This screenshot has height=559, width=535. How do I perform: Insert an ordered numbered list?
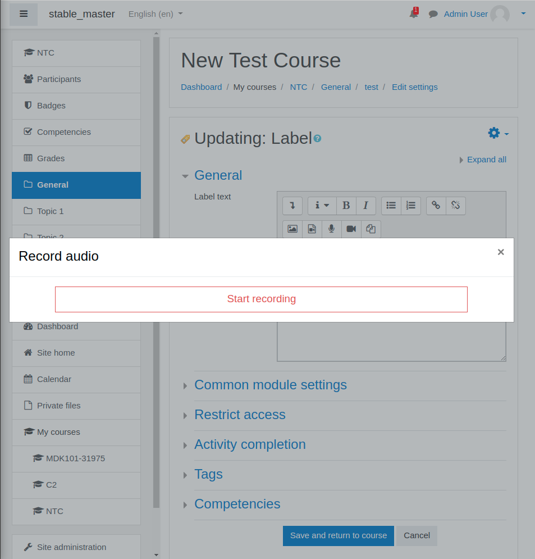coord(411,206)
